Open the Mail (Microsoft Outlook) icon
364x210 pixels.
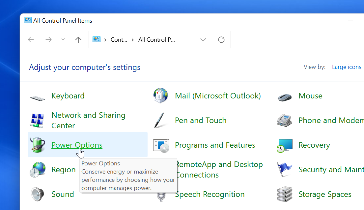click(x=161, y=96)
